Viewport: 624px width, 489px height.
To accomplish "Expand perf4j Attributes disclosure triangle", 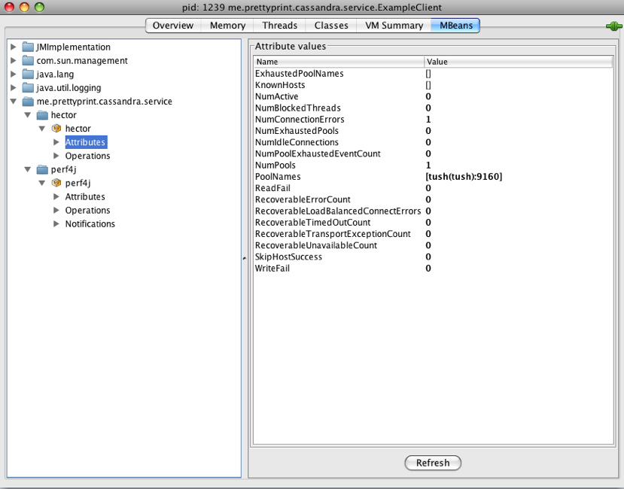I will [56, 196].
